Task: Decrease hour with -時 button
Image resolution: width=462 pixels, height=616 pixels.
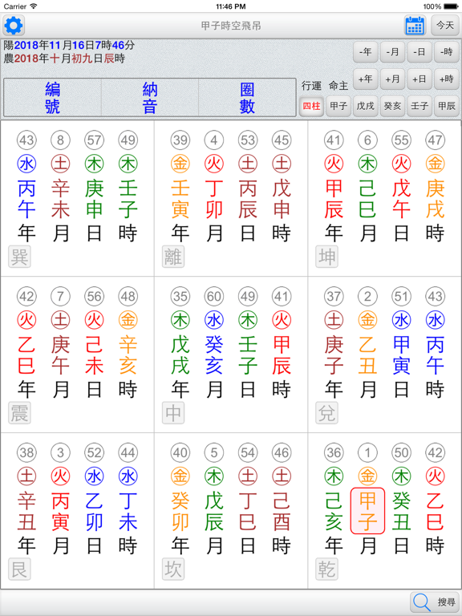Action: [447, 52]
